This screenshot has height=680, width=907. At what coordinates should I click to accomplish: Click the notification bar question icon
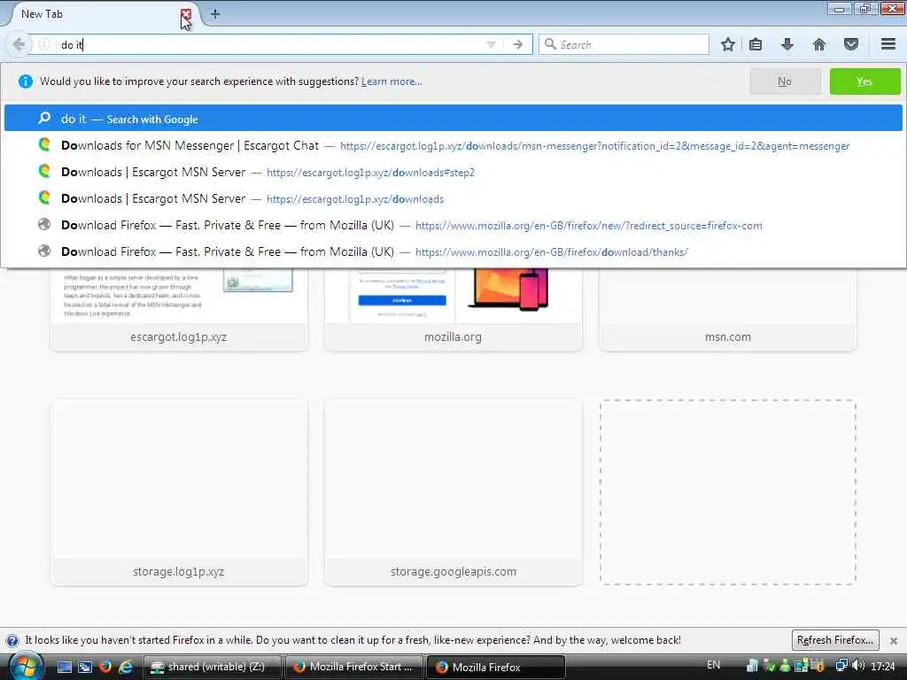point(12,641)
